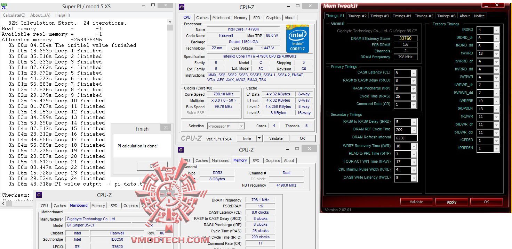Expand the CAS# Latency (CL) dropdown in Mem TweakIt

[414, 74]
